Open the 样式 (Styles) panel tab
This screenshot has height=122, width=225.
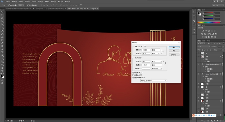tap(203, 25)
